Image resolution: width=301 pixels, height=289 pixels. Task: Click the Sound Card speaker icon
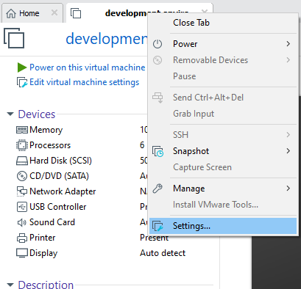click(x=22, y=222)
